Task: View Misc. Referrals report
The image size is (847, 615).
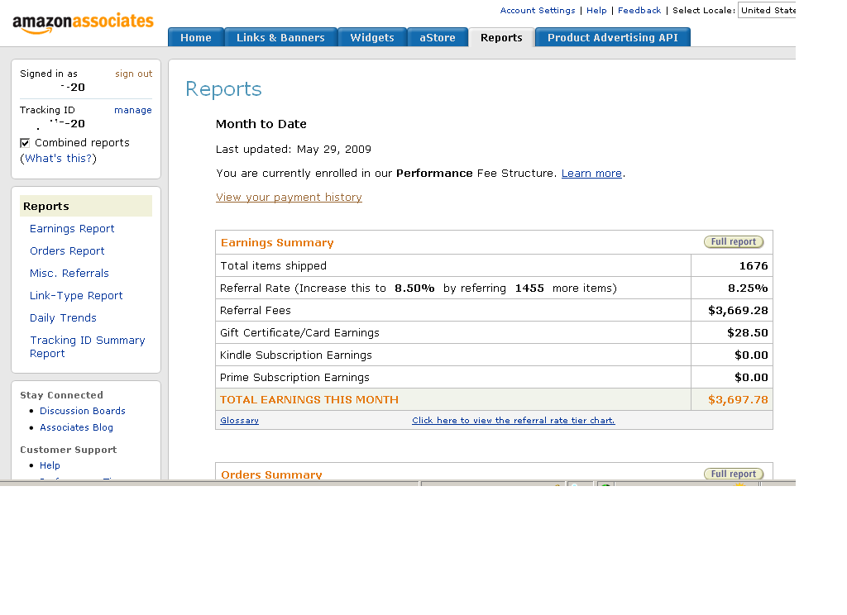Action: (69, 274)
